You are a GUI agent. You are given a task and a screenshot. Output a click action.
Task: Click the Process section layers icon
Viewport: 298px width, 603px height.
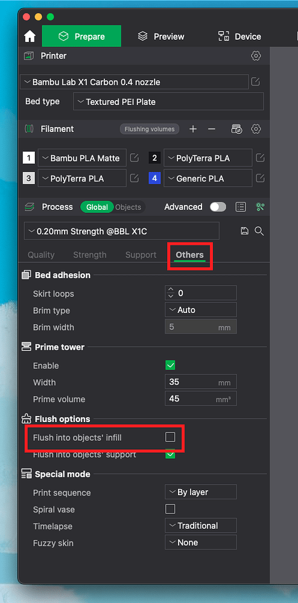(29, 207)
